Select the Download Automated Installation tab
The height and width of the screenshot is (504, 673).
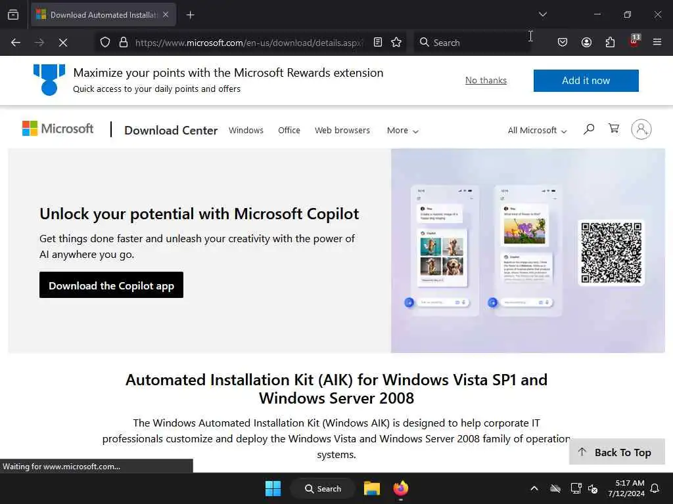click(x=103, y=15)
